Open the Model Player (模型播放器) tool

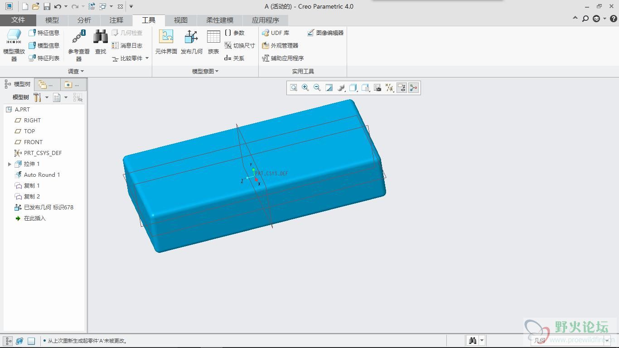(14, 45)
